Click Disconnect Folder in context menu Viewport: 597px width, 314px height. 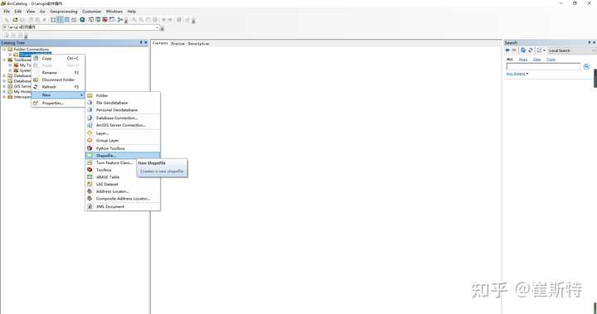pyautogui.click(x=58, y=80)
